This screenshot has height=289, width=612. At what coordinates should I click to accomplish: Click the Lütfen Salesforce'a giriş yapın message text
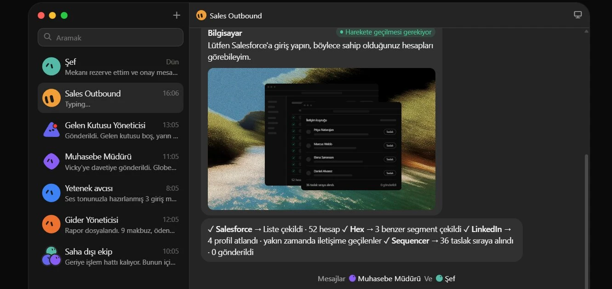pyautogui.click(x=320, y=51)
